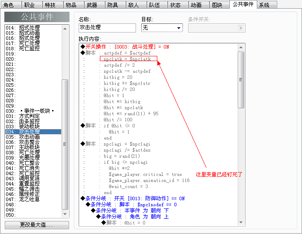Viewport: 302px width, 234px height.
Task: Select event 038: 死亡处理
Action: [33, 153]
